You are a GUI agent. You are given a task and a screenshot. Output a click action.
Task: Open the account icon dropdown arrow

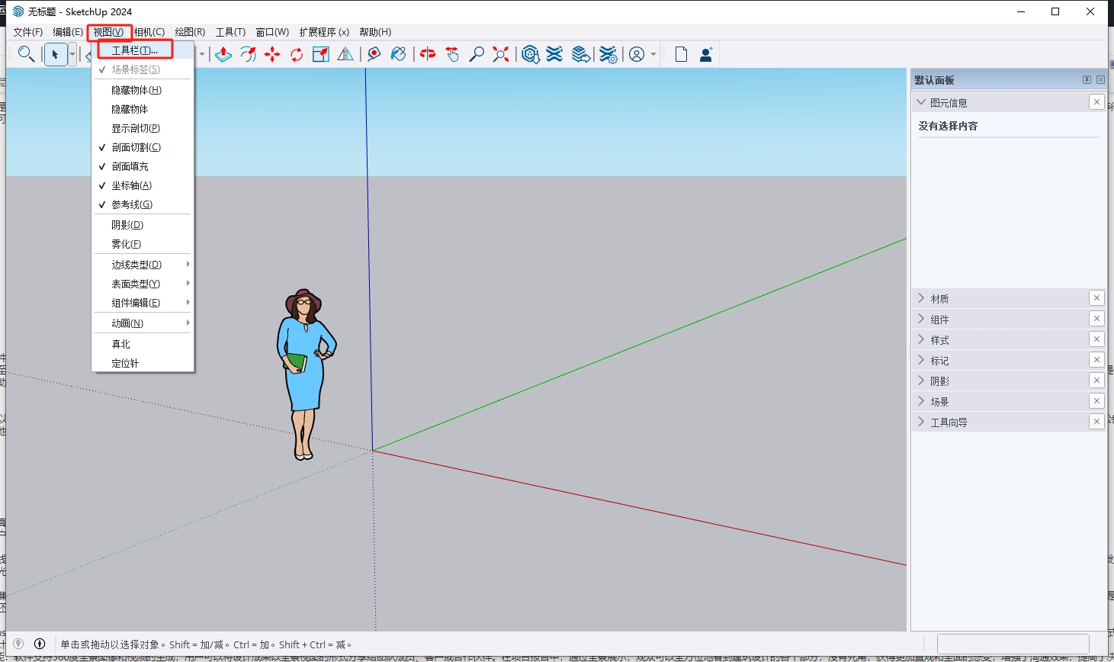(x=653, y=54)
